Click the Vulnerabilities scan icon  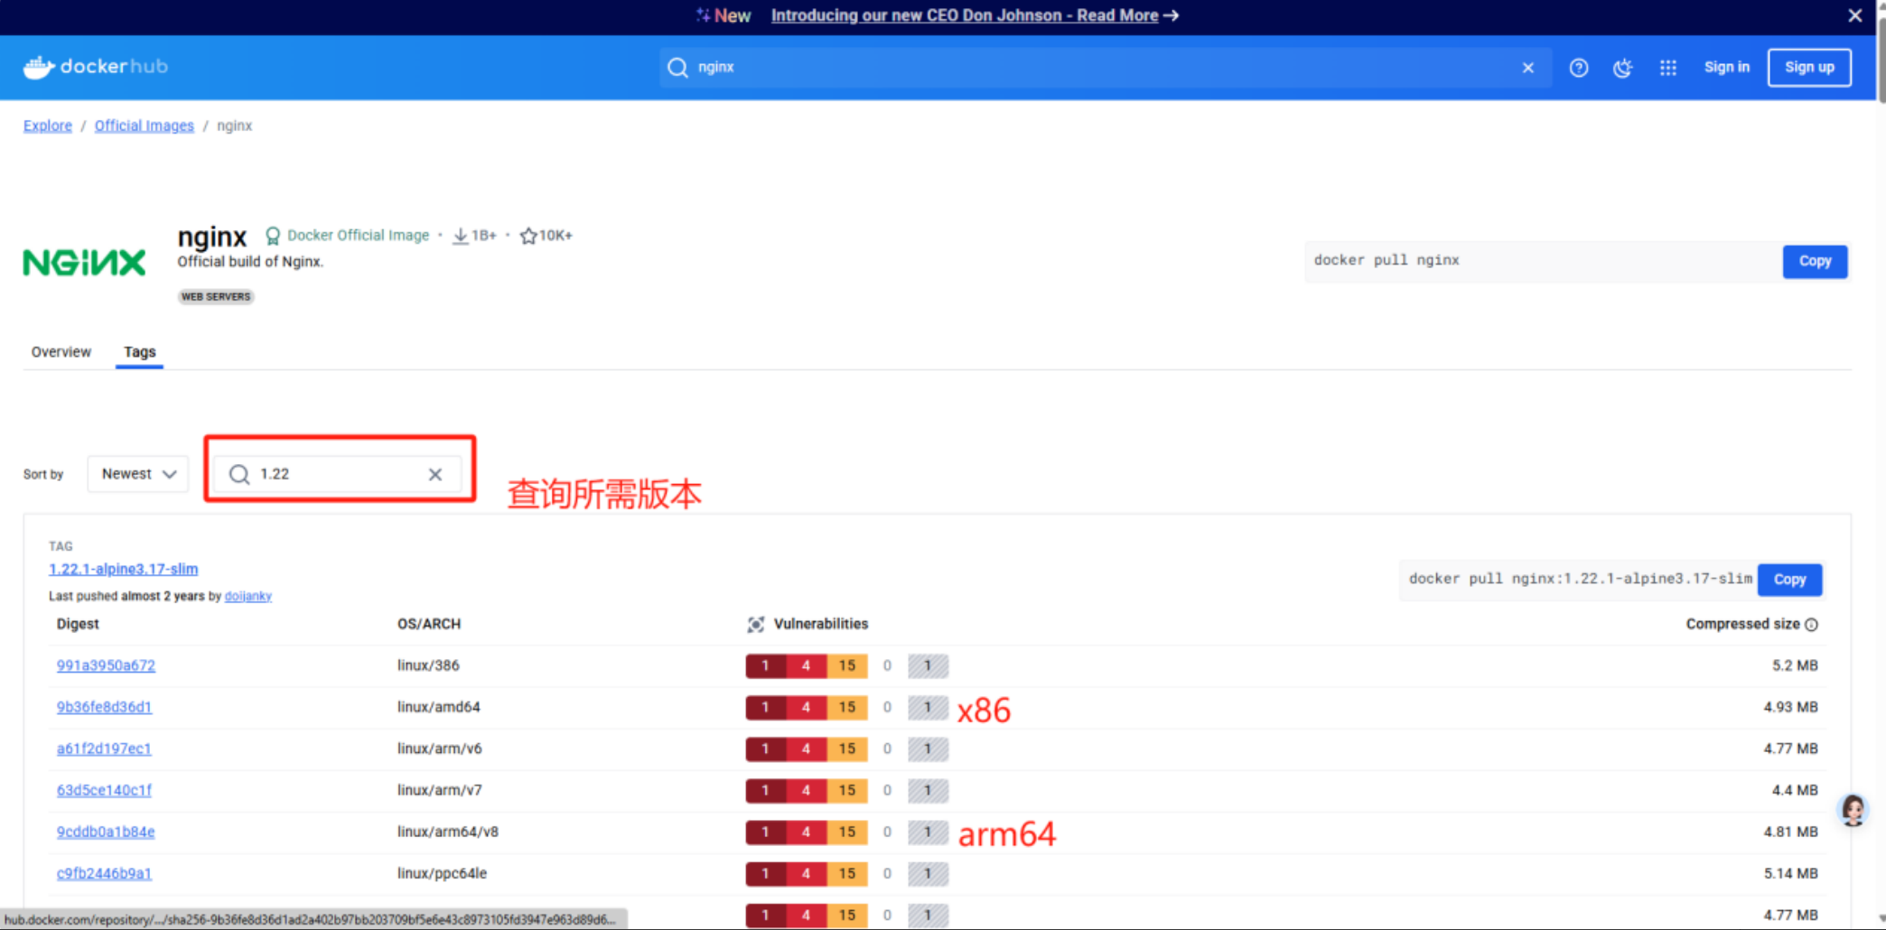pos(756,624)
